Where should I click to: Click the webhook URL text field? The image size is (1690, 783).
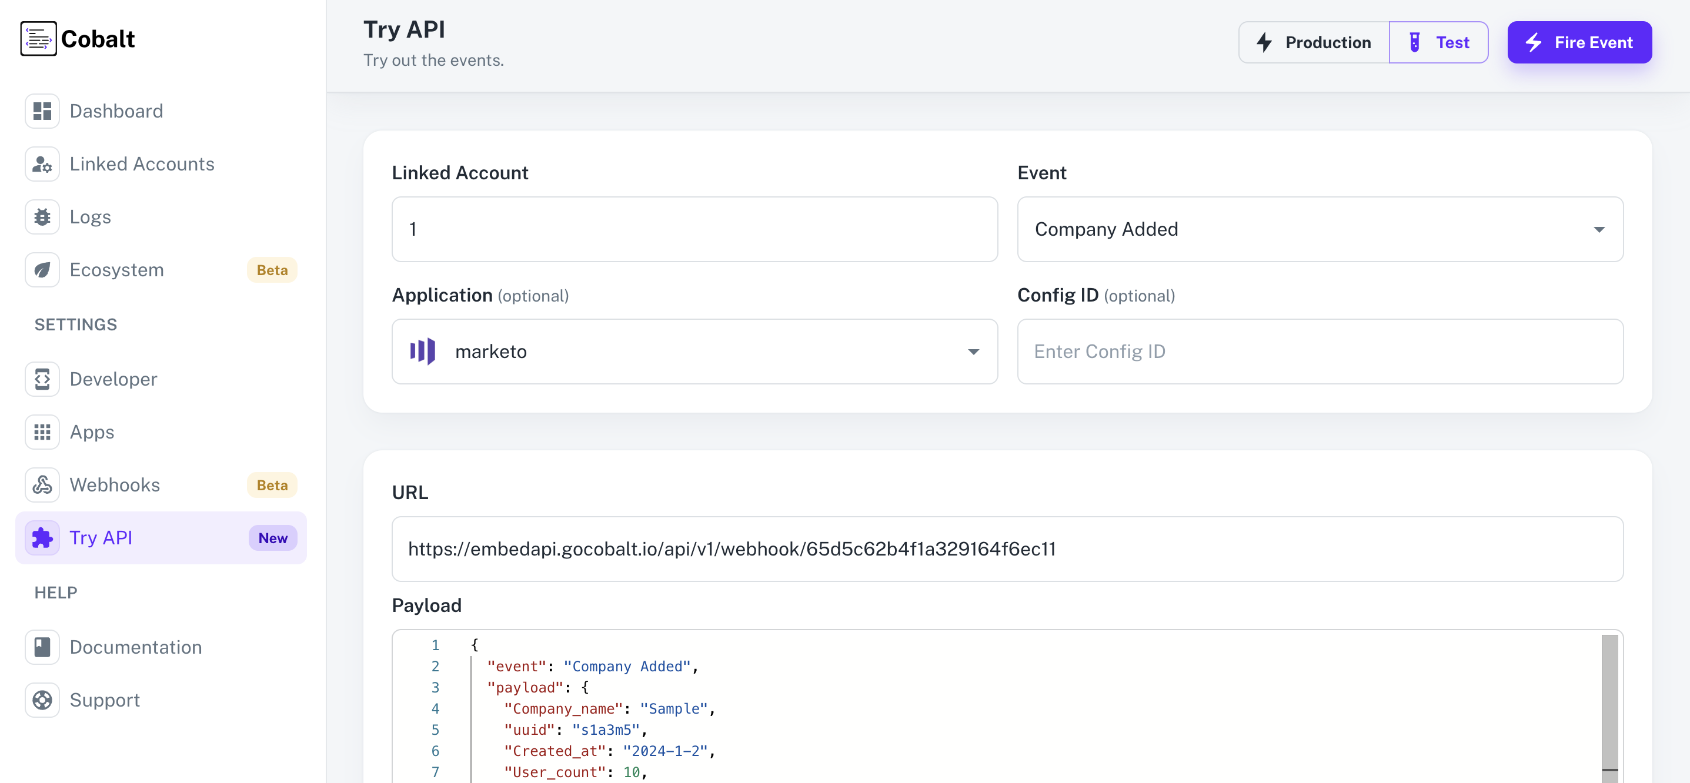(1007, 549)
